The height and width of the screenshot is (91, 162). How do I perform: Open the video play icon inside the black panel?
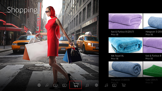(114, 85)
